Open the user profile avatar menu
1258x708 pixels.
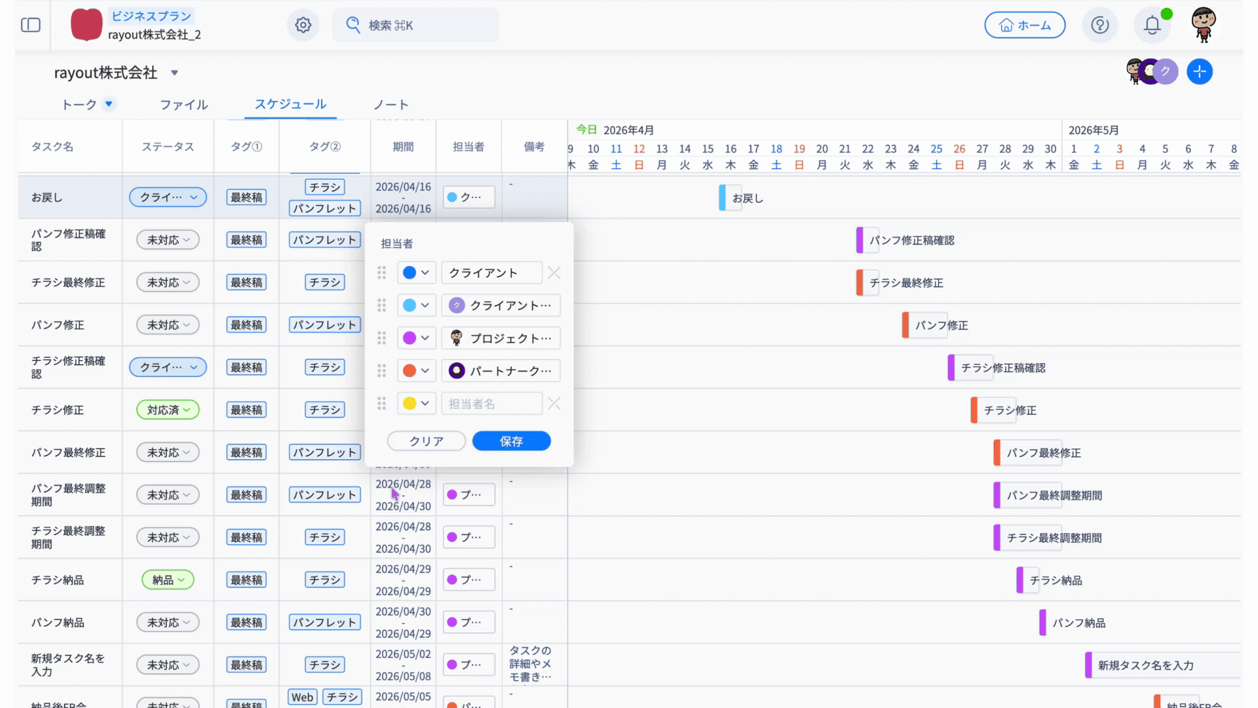[1203, 25]
